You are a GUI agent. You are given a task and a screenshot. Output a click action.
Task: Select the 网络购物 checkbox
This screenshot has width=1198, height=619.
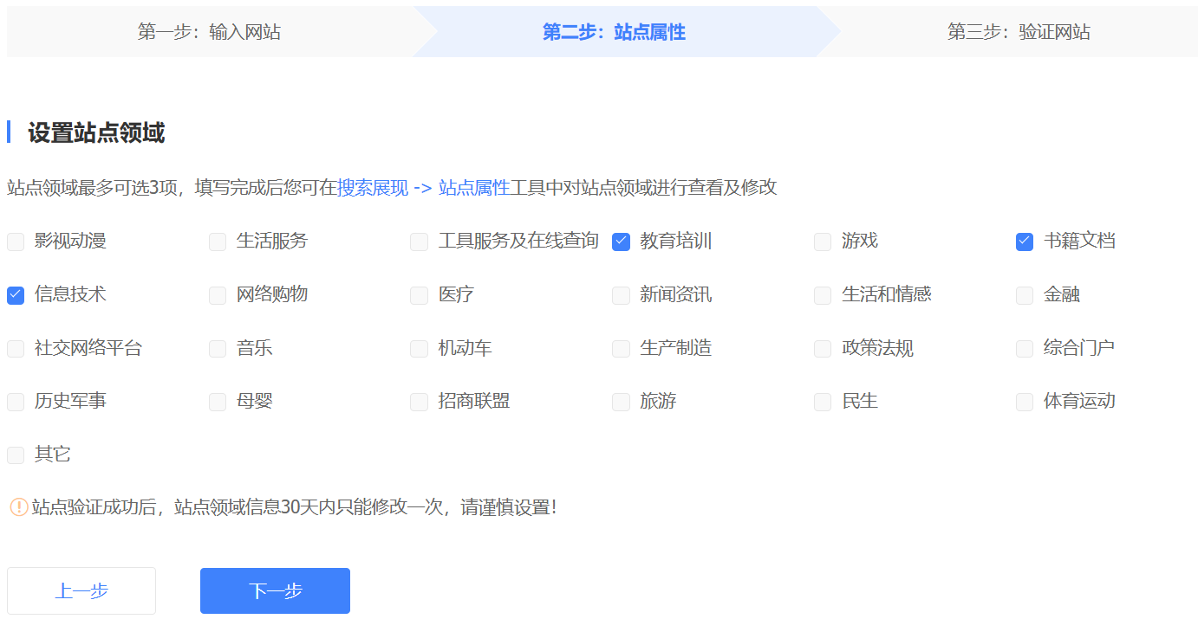coord(218,295)
